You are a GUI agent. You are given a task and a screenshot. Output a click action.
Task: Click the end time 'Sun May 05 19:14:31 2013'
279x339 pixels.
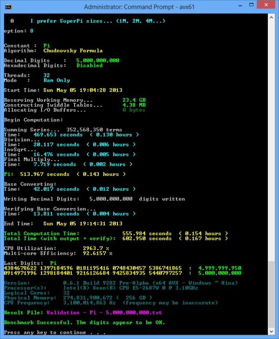click(x=83, y=224)
